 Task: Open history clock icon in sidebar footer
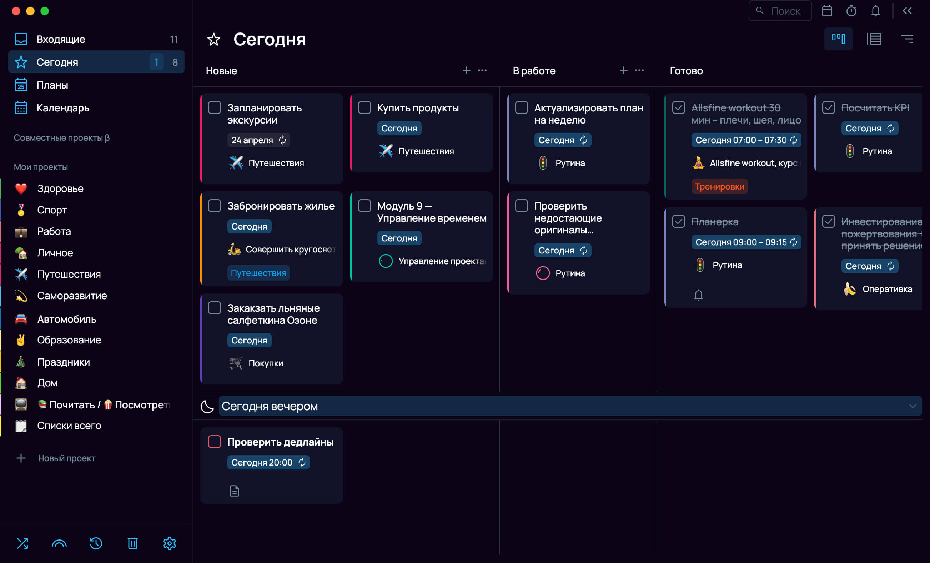pyautogui.click(x=96, y=543)
